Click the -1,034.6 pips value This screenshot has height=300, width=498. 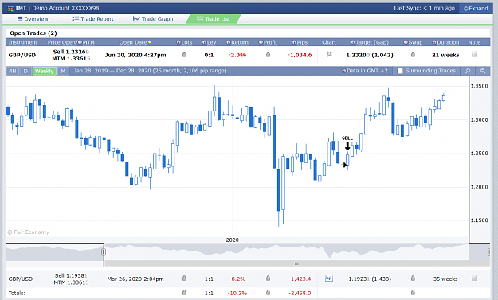point(300,55)
